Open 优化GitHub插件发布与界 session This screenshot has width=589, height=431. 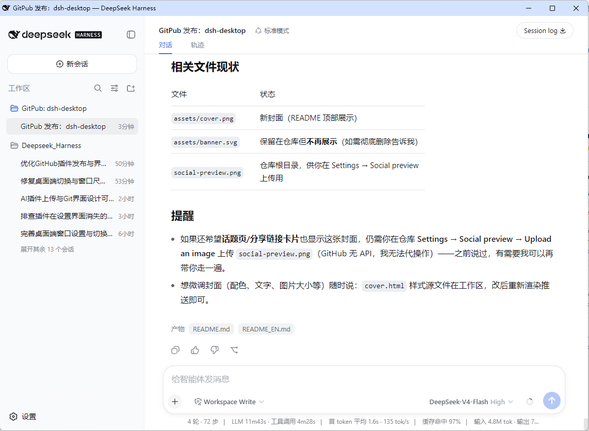click(72, 164)
